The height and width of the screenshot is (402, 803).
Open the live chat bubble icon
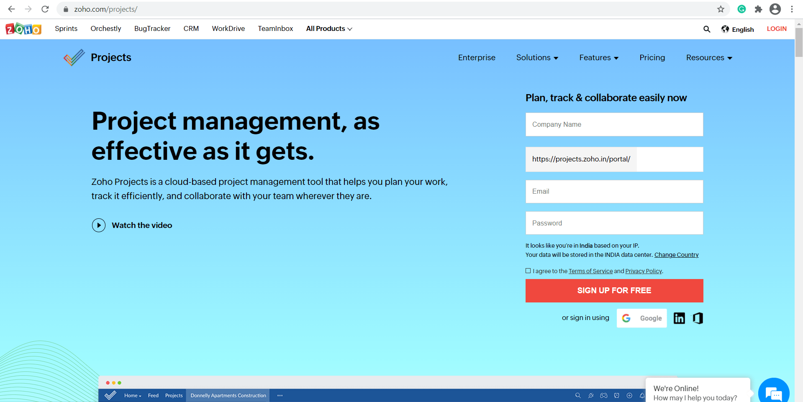[774, 393]
